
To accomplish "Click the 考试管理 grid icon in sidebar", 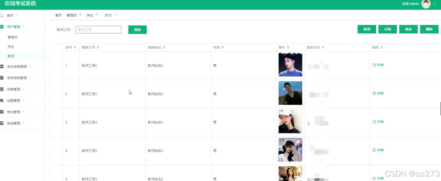I will point(2,112).
